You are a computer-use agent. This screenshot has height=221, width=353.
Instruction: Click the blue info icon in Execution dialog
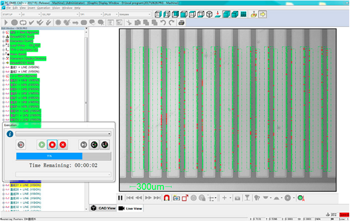pyautogui.click(x=10, y=134)
